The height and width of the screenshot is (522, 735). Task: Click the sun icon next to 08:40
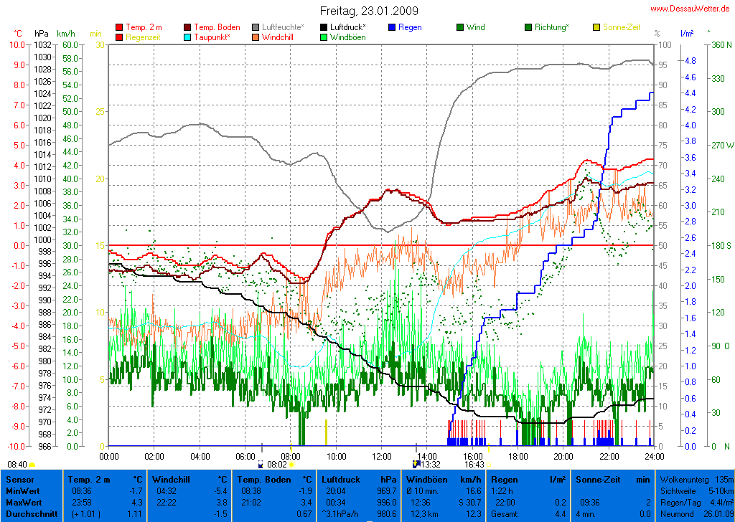pyautogui.click(x=32, y=465)
